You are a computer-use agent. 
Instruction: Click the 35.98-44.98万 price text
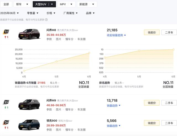click(56, 35)
